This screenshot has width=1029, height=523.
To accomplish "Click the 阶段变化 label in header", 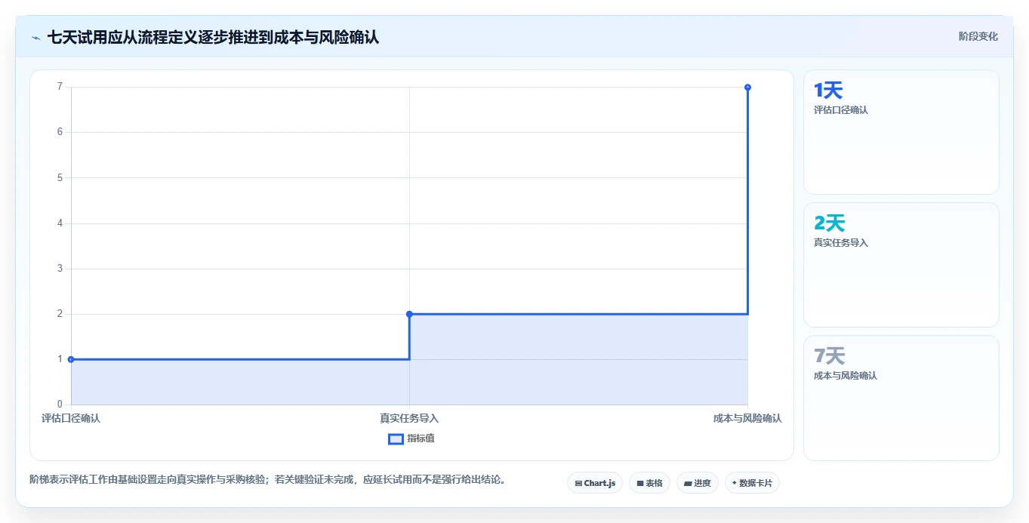I will point(978,36).
